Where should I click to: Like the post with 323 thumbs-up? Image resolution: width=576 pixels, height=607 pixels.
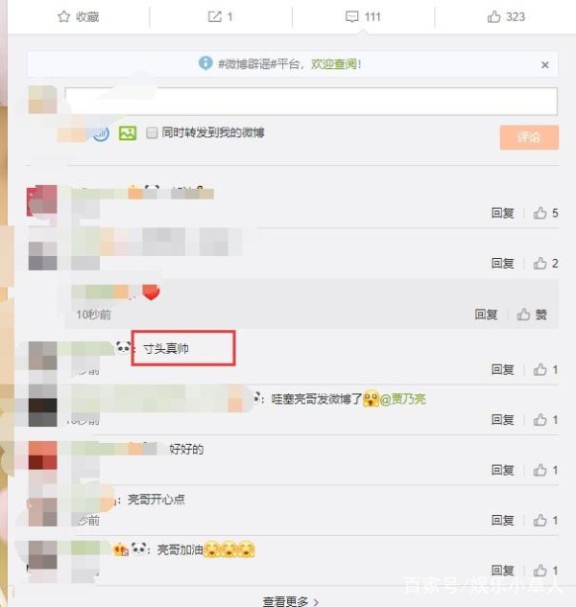[506, 16]
